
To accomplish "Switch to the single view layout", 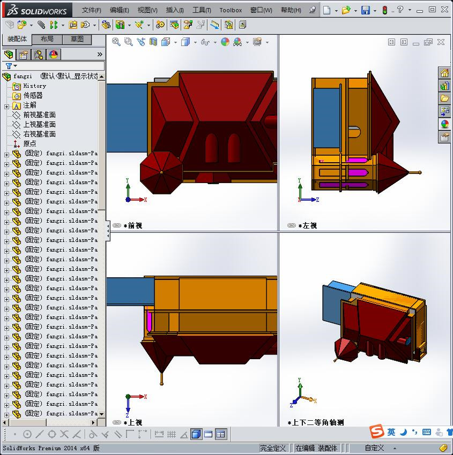I will [209, 435].
